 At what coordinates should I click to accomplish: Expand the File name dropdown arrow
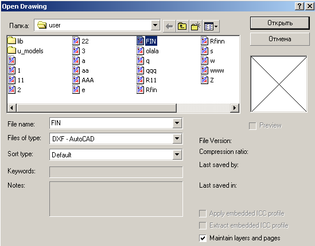pos(177,123)
